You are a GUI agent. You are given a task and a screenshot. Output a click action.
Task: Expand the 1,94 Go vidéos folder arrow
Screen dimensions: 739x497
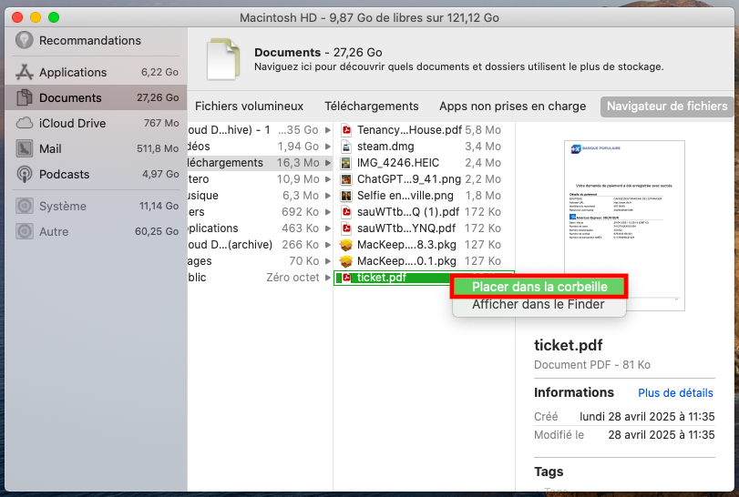[x=327, y=147]
